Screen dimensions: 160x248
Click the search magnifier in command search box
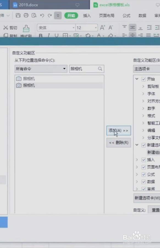tap(100, 69)
